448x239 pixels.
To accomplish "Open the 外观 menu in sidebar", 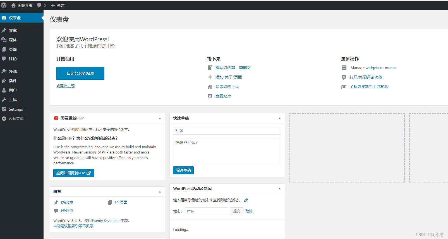I will [22, 71].
